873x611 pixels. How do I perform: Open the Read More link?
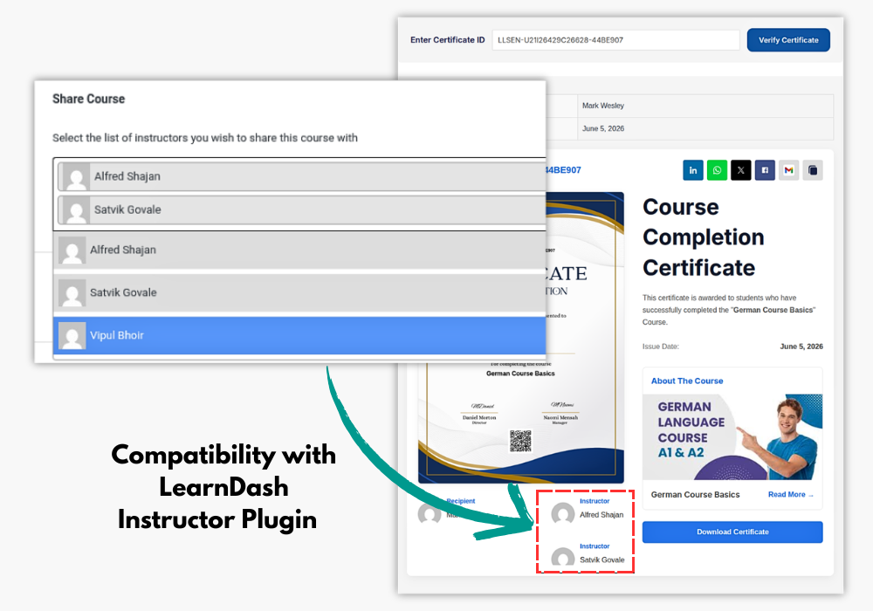(791, 494)
